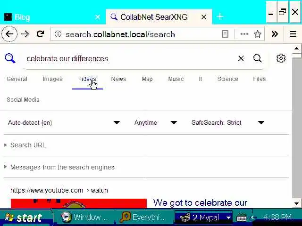Open the red video result thumbnail
Viewport: 302px width, 226px height.
79,203
